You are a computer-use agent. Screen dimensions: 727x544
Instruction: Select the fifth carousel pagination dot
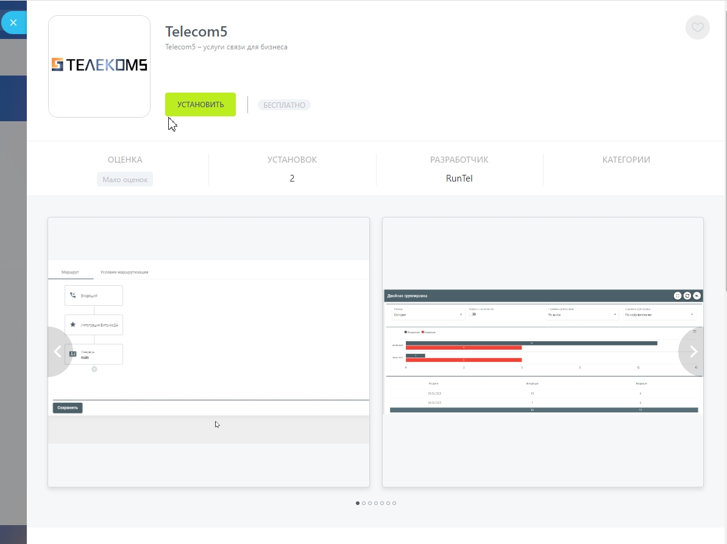(x=382, y=503)
